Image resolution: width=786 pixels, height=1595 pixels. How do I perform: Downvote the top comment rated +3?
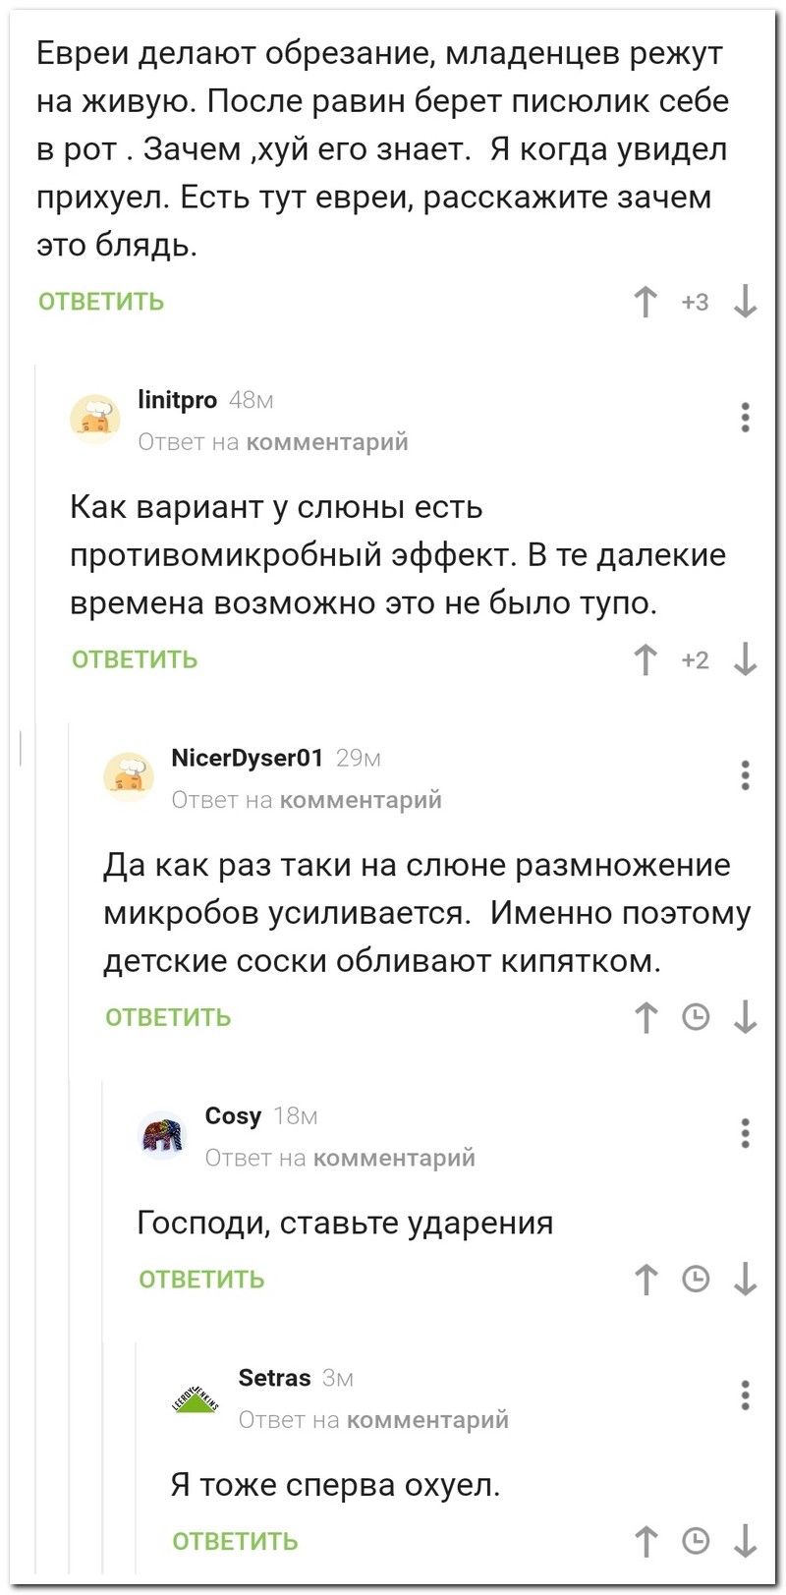(746, 302)
